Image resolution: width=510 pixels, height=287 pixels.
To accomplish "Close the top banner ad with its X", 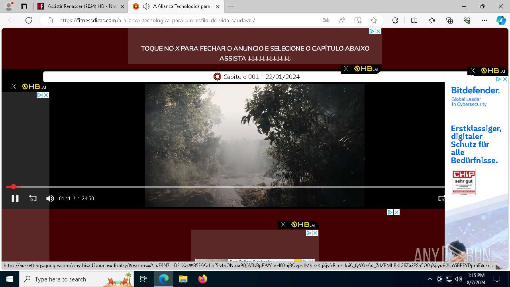I will click(x=378, y=31).
